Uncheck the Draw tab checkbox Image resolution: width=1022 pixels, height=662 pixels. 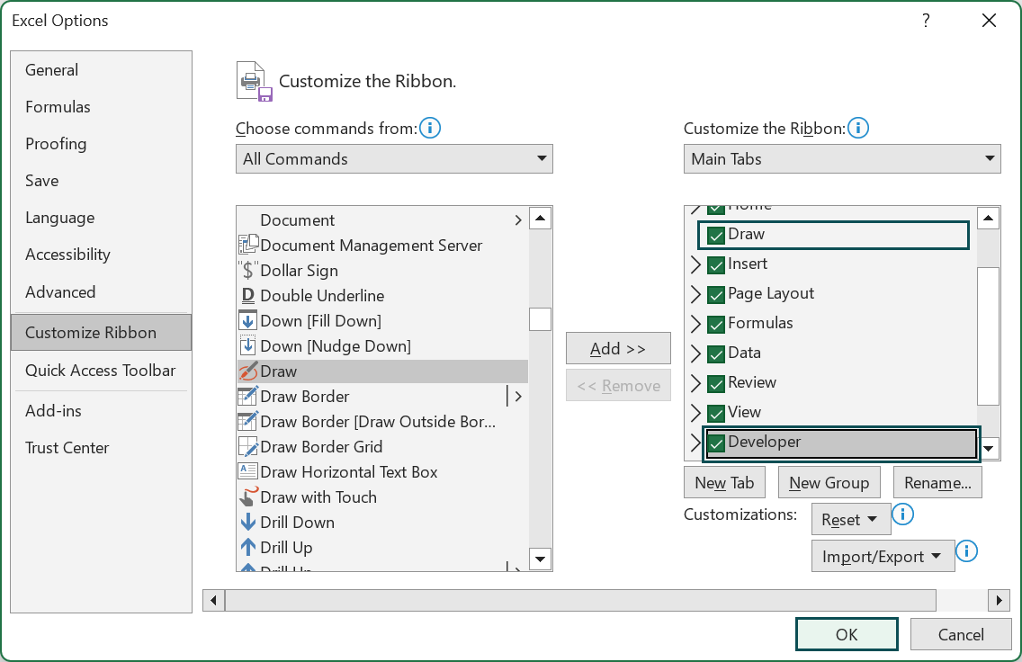click(x=716, y=236)
